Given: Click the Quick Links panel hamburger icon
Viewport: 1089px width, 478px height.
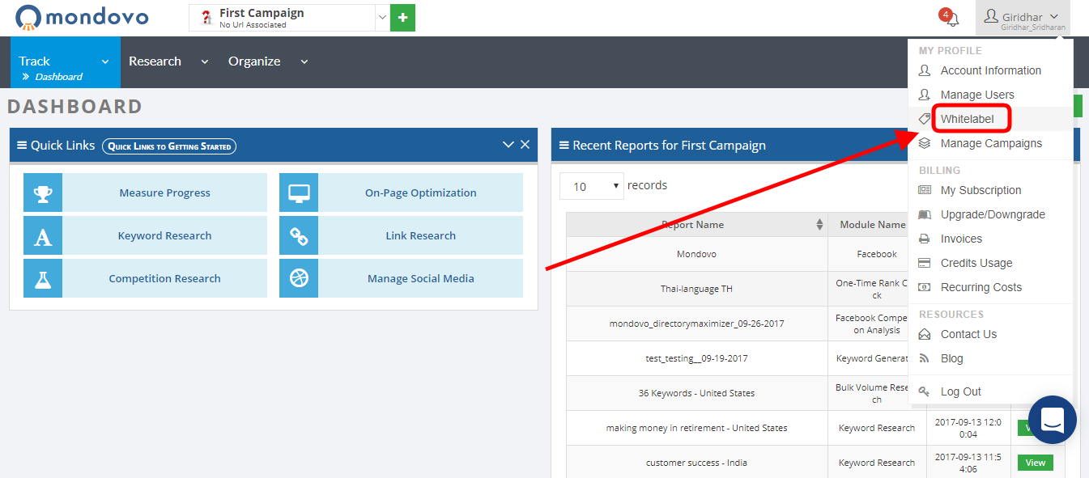Looking at the screenshot, I should 22,146.
